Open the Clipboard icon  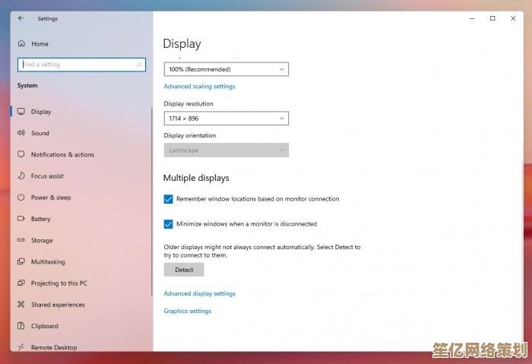[x=21, y=326]
